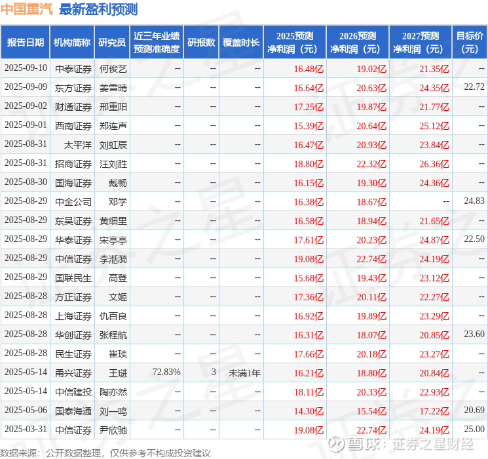Image resolution: width=488 pixels, height=459 pixels.
Task: Select researcher 何俊艺
Action: point(113,69)
